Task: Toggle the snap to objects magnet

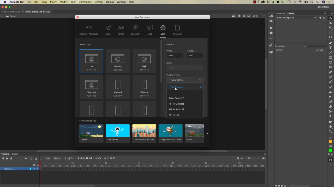Action: tap(330, 160)
